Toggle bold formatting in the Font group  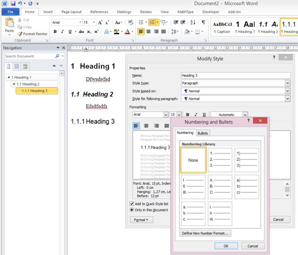pos(55,32)
